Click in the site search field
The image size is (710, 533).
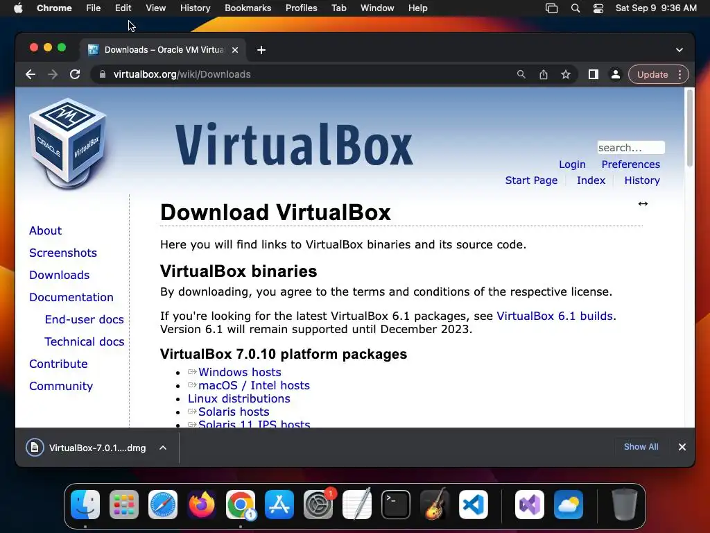click(x=631, y=148)
